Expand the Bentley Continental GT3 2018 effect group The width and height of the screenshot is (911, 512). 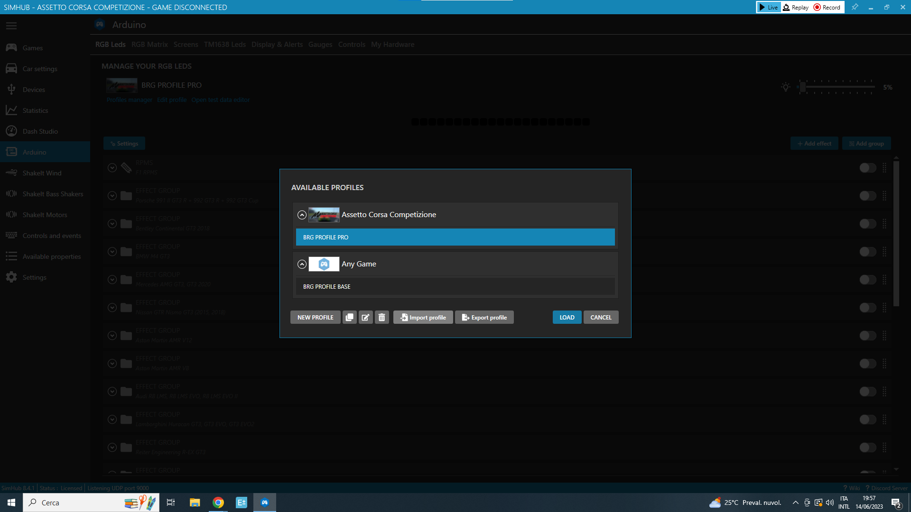click(x=112, y=224)
